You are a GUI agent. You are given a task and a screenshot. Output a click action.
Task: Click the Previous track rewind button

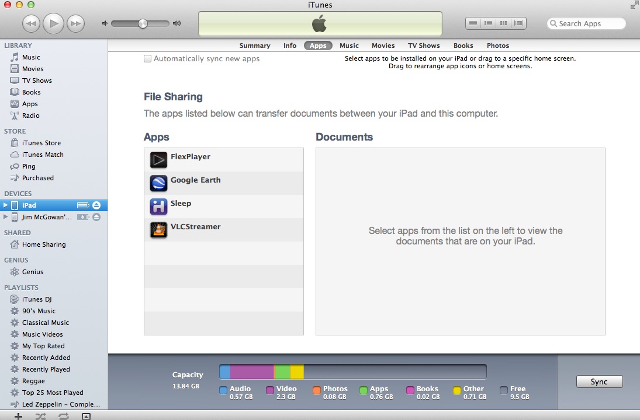[31, 23]
